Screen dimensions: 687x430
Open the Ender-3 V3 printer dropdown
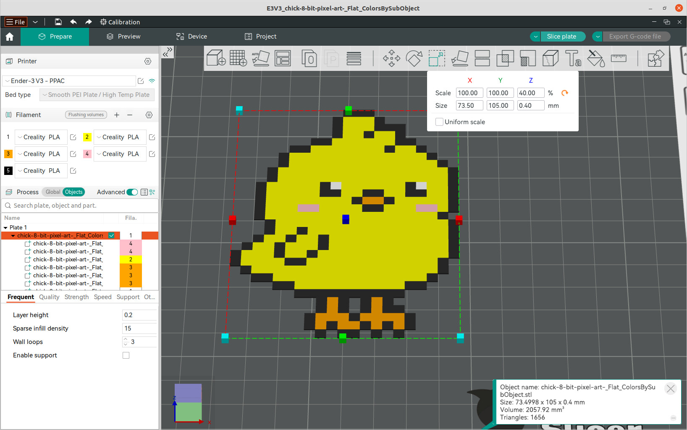point(69,81)
